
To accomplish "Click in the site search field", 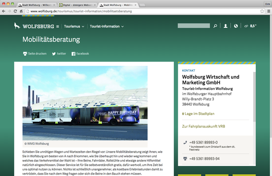I will [x=194, y=26].
